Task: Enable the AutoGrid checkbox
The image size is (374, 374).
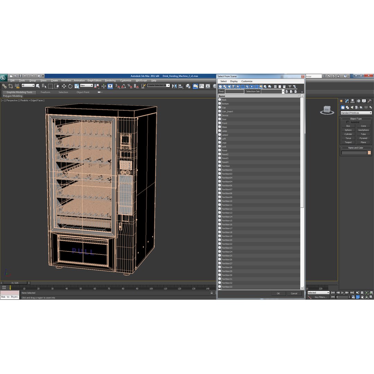Action: (x=348, y=122)
